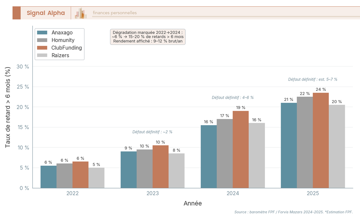Click the ClubFunding 2022 bar
The width and height of the screenshot is (360, 216).
click(80, 175)
